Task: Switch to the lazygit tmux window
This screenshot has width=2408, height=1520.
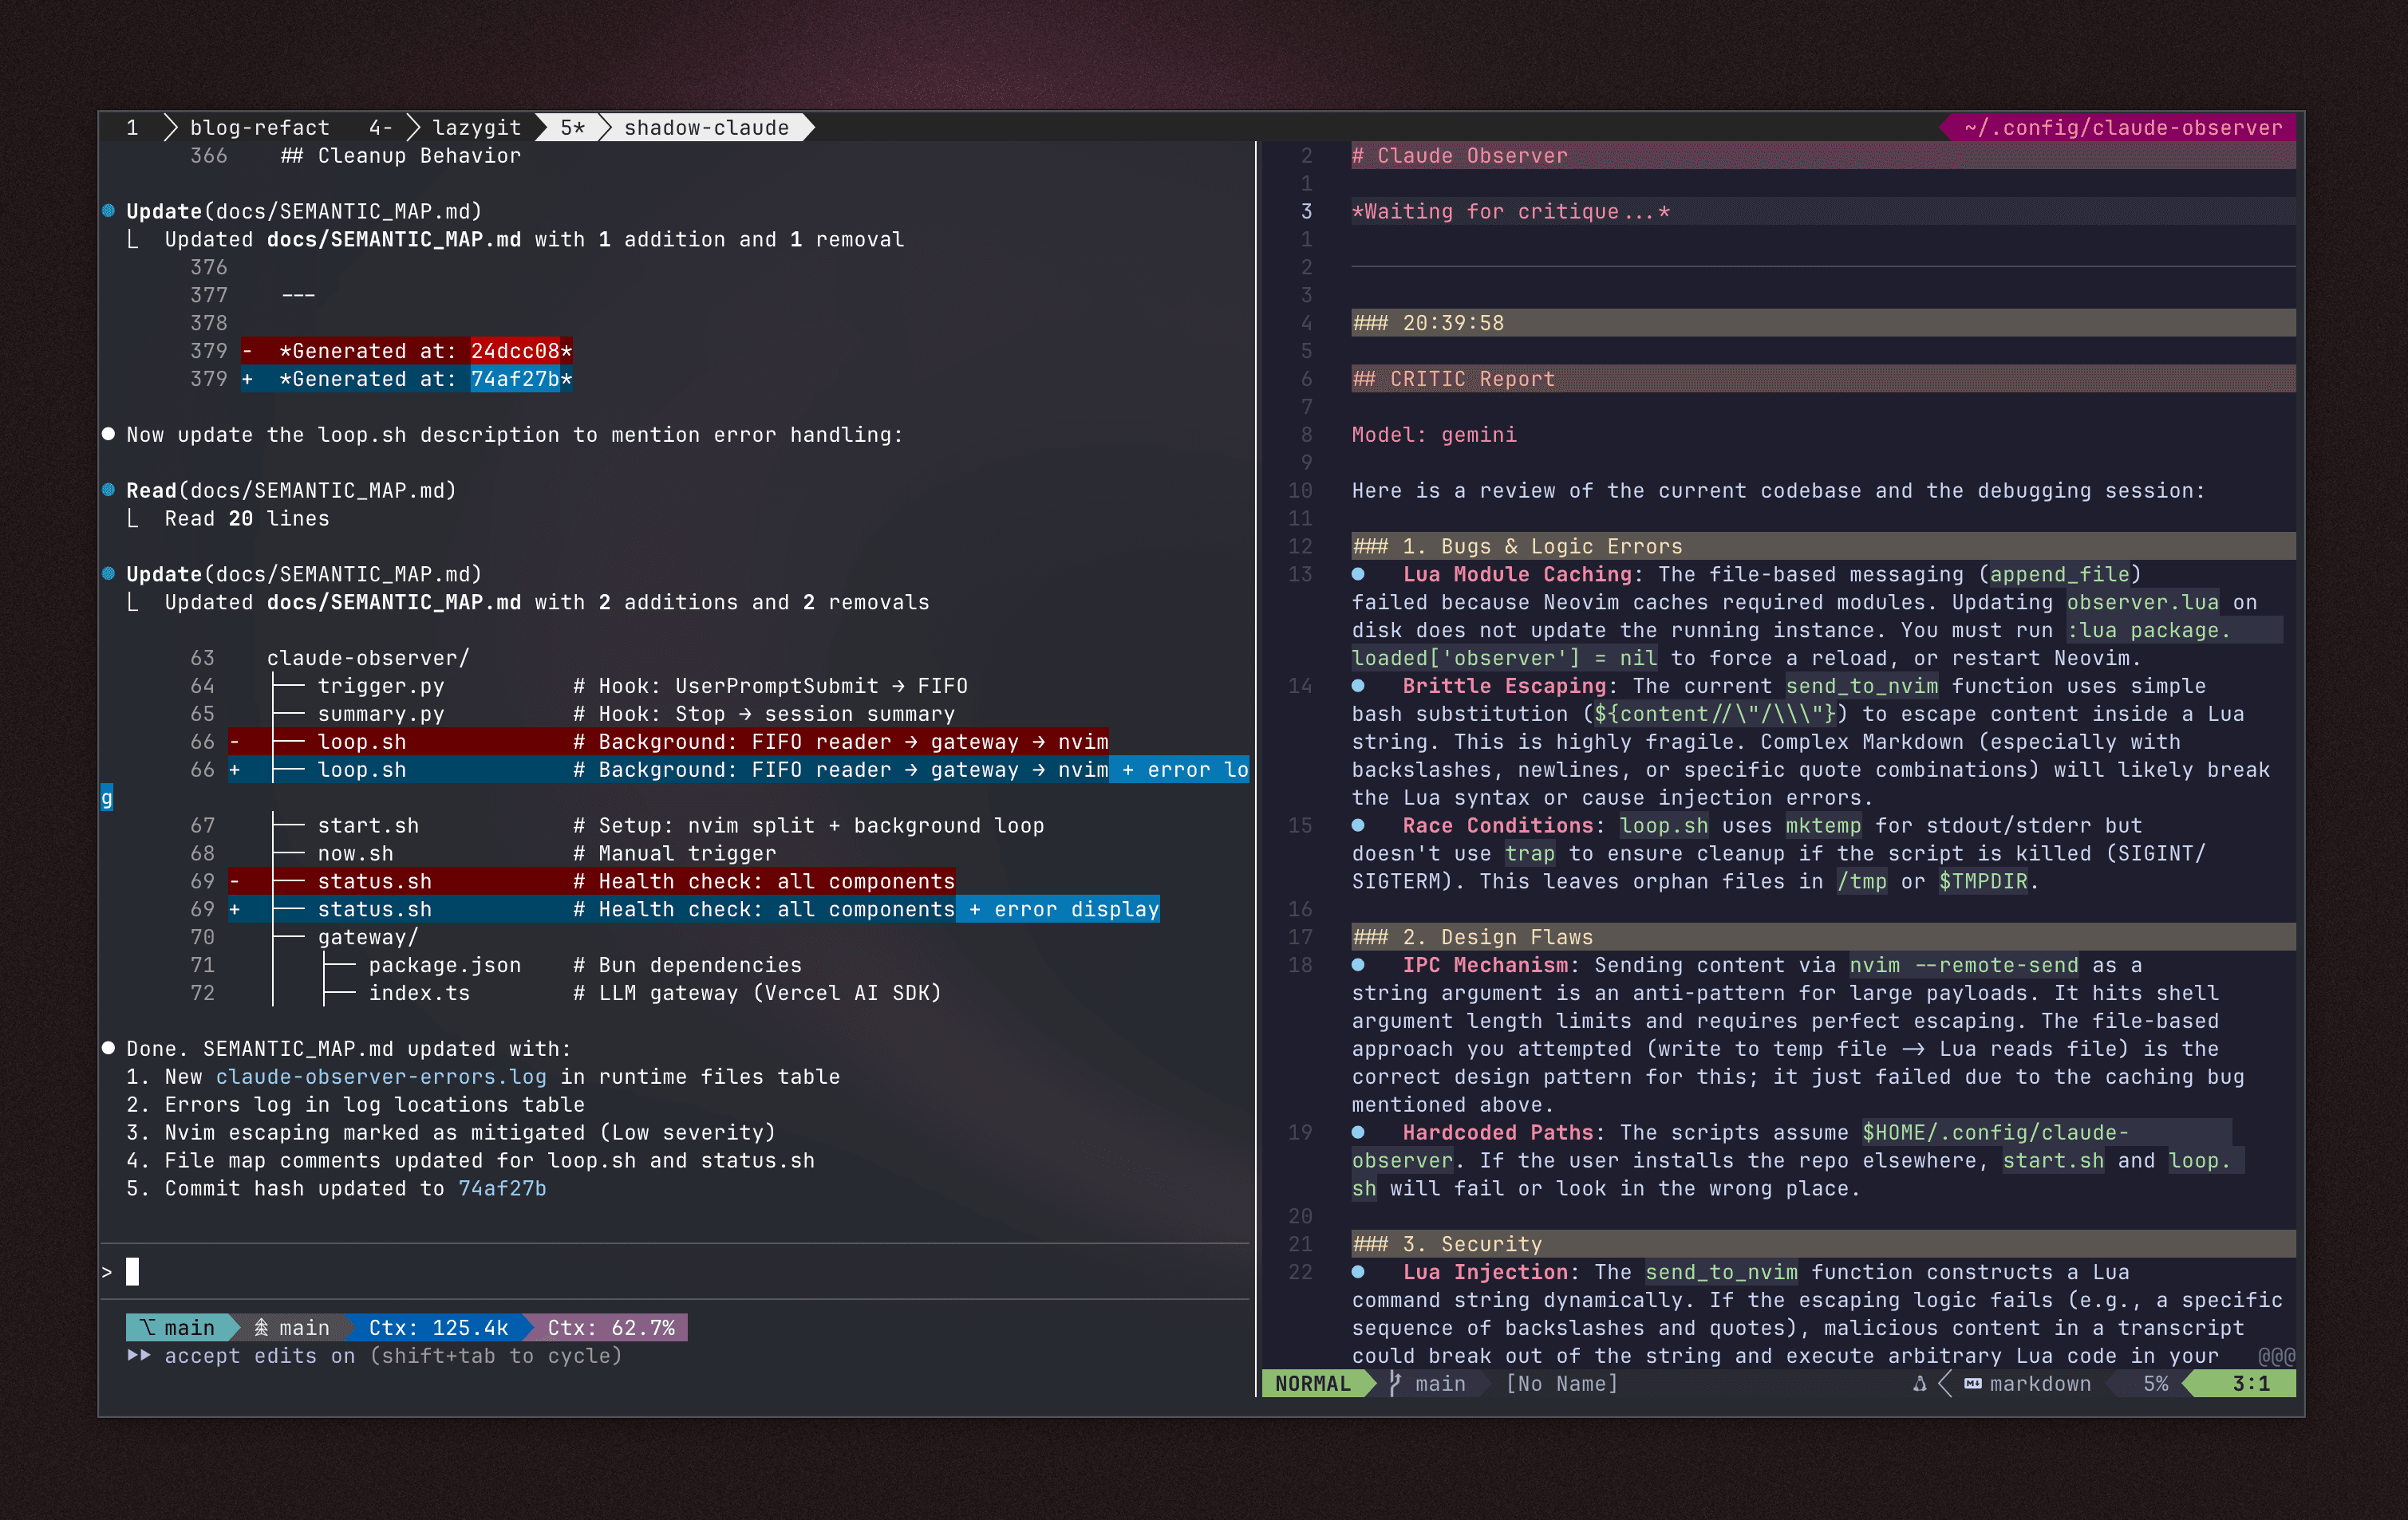Action: point(476,128)
